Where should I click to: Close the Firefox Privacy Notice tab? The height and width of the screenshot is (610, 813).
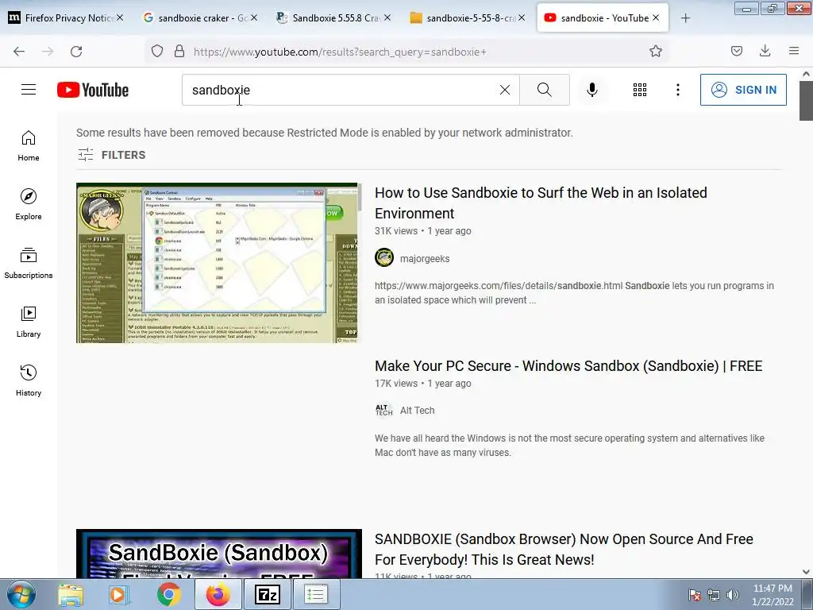coord(120,17)
